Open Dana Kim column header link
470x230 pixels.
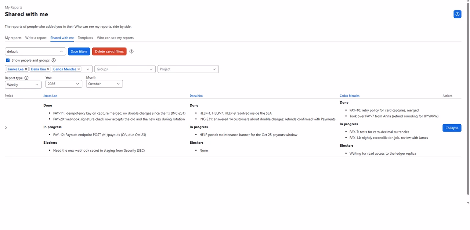(x=196, y=96)
